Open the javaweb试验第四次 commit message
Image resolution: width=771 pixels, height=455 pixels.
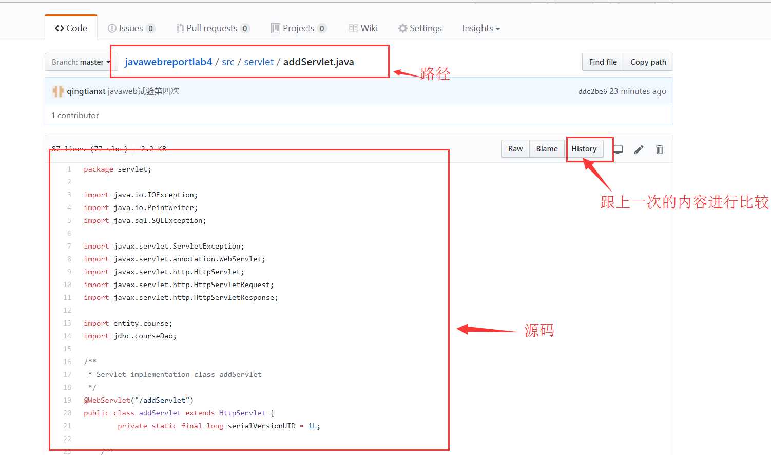143,91
